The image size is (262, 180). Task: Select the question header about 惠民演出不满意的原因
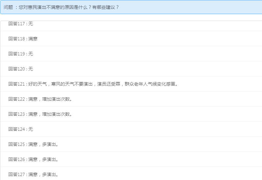[131, 7]
